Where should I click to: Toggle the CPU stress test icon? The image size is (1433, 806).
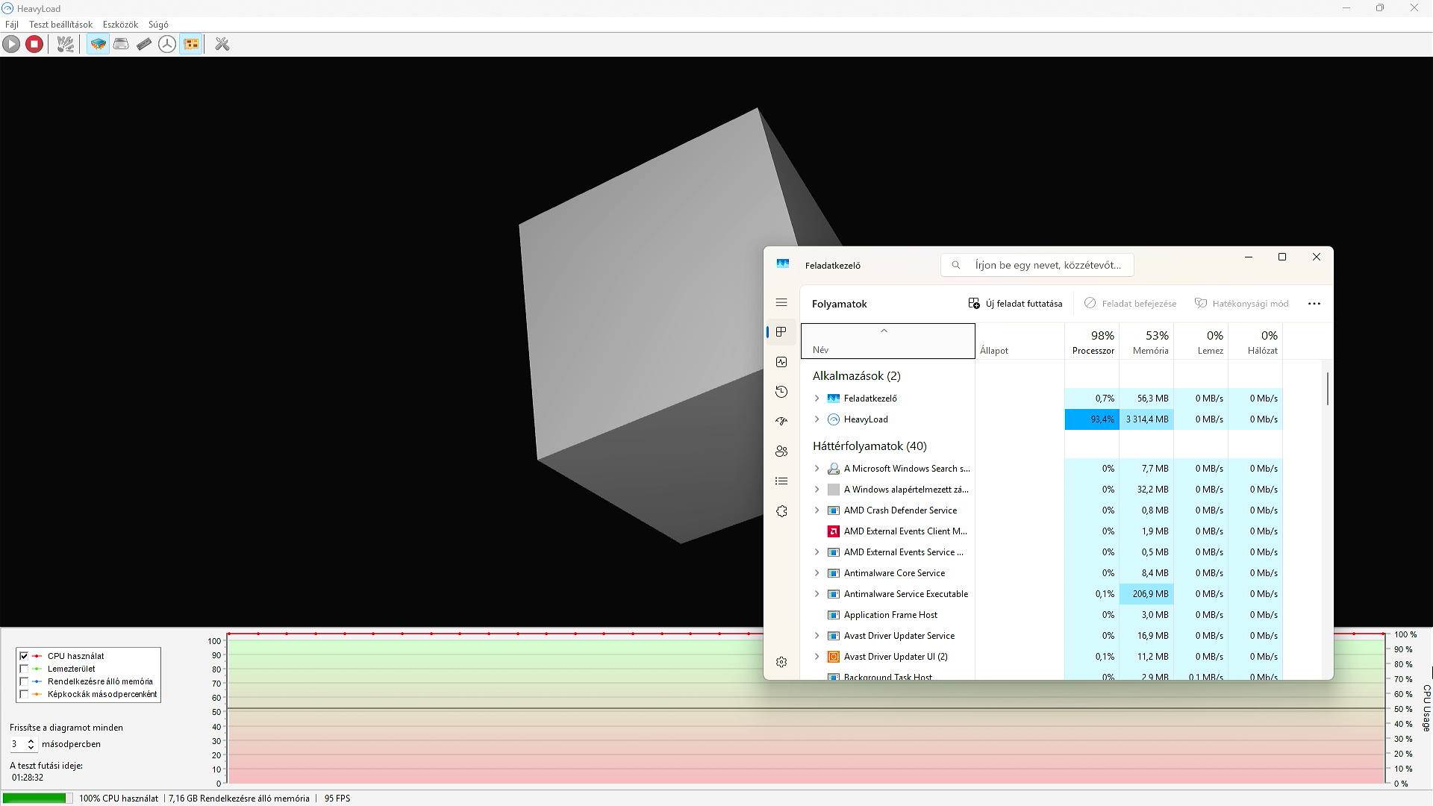pos(98,44)
